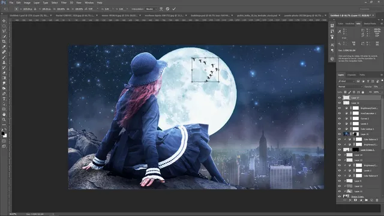This screenshot has width=384, height=216.
Task: Open the 3D panel cube icon
Action: (332, 59)
